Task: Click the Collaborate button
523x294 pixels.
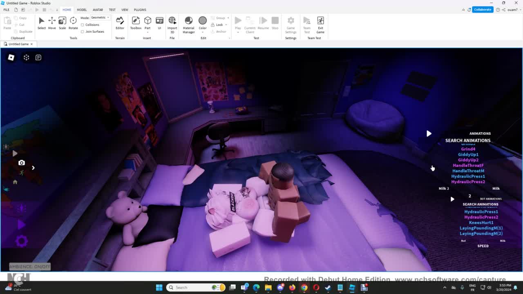Action: 483,9
